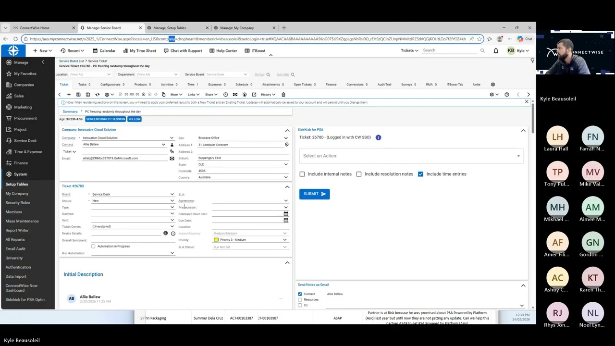Open the Ticket Owner dropdown
Viewport: 615px width, 346px height.
click(133, 226)
